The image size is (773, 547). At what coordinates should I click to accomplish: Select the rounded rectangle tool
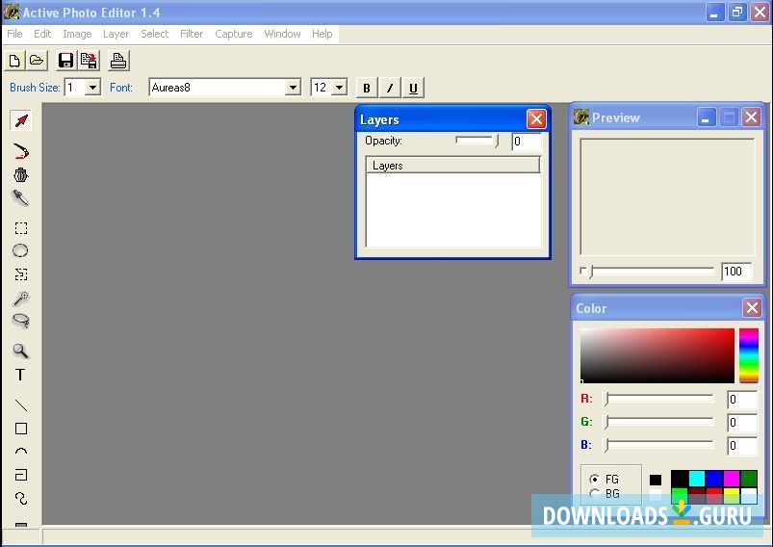[x=21, y=475]
